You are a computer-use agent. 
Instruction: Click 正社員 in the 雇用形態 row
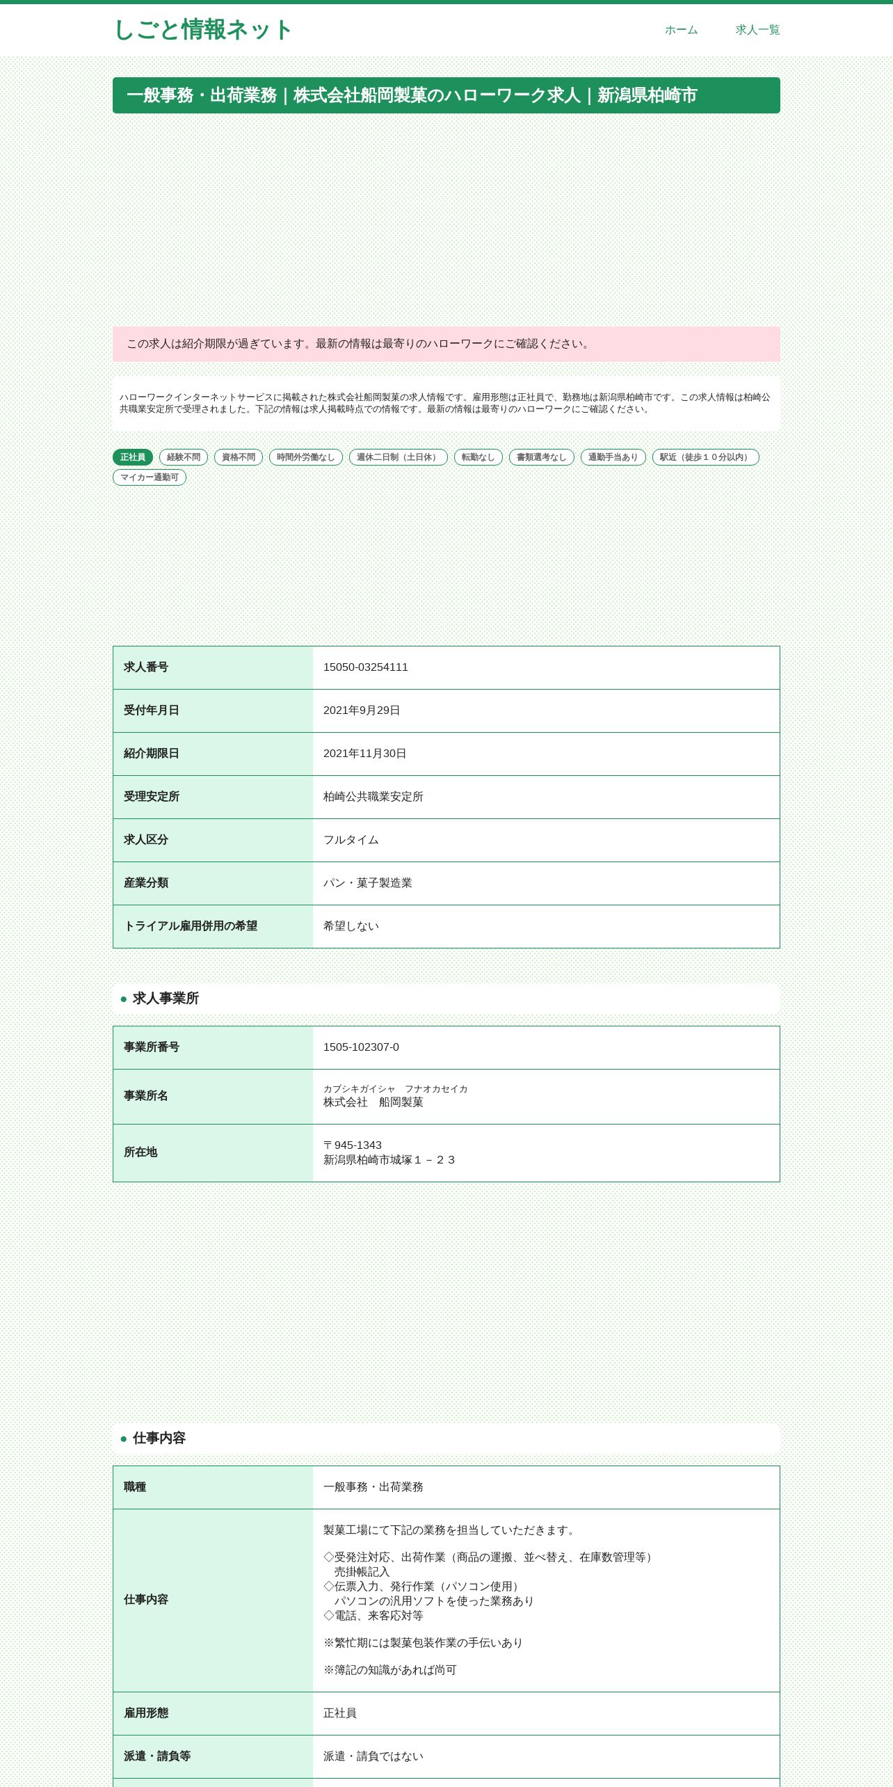(x=340, y=1713)
